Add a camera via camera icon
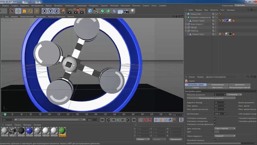Viewport: 257px width, 145px height. point(126,11)
